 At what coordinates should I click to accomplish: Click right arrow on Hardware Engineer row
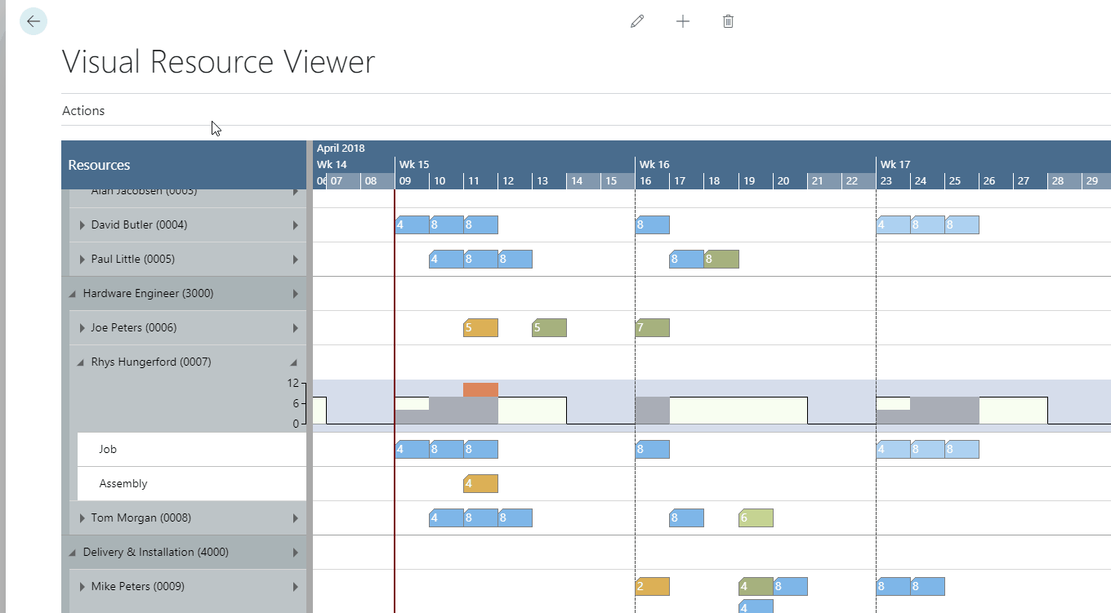pyautogui.click(x=295, y=294)
